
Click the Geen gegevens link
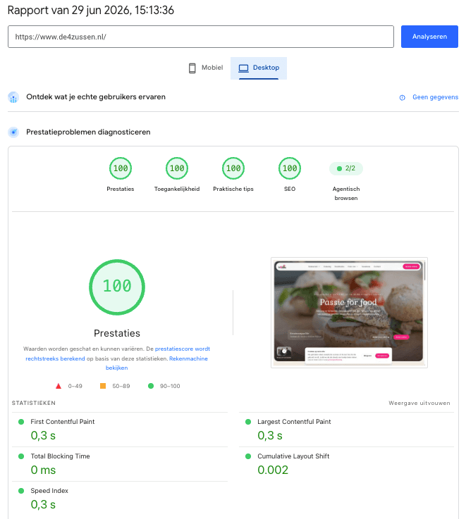tap(435, 97)
